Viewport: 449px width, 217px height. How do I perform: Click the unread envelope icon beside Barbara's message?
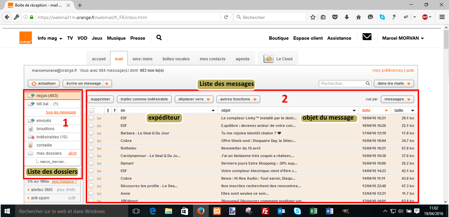click(99, 133)
